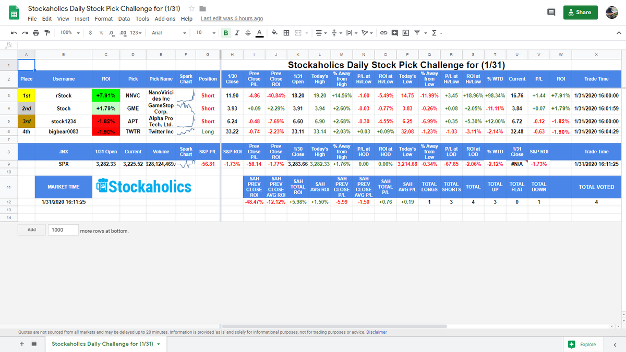Screen dimensions: 626x352
Task: Open Arial font family dropdown
Action: tap(169, 33)
